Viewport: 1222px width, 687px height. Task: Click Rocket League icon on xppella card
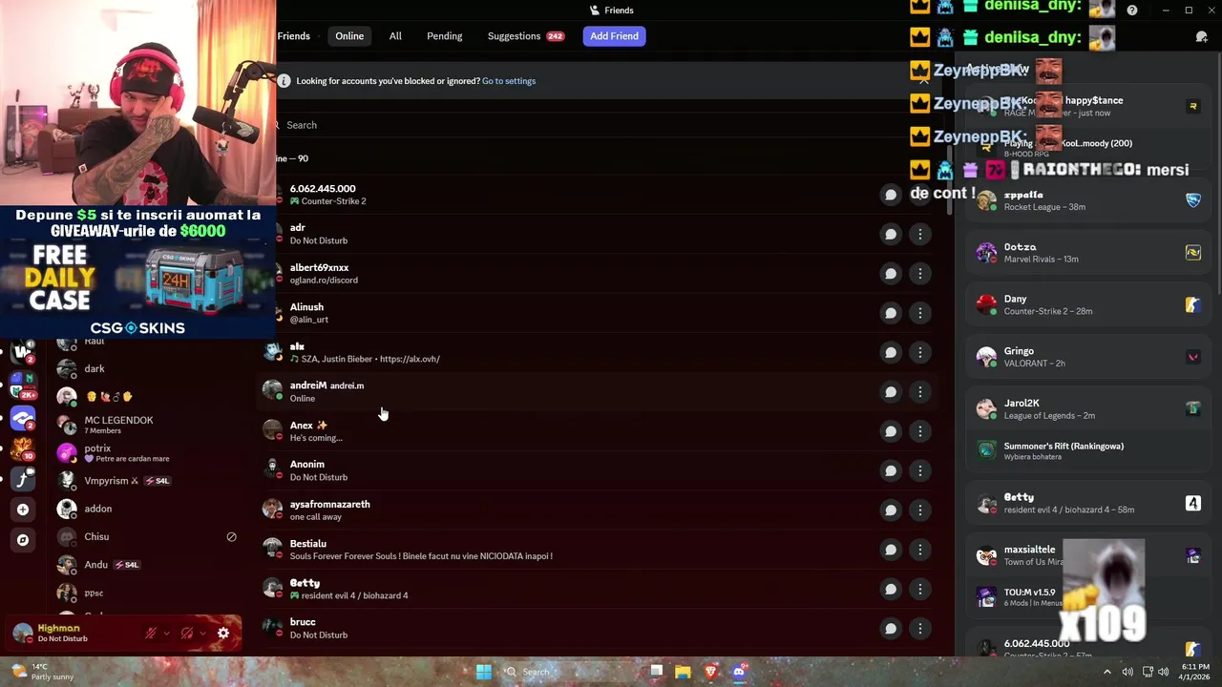[1192, 200]
